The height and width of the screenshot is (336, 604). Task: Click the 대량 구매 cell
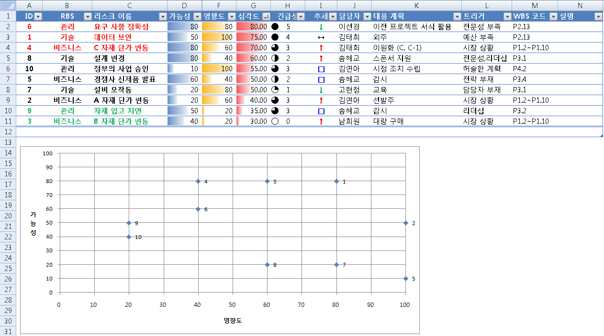coord(416,121)
